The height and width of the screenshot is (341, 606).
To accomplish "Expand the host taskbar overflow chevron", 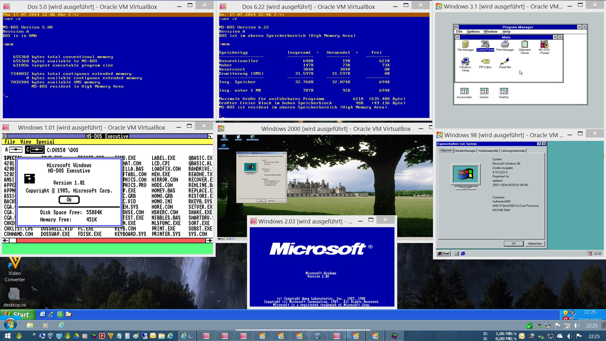I will pyautogui.click(x=34, y=334).
